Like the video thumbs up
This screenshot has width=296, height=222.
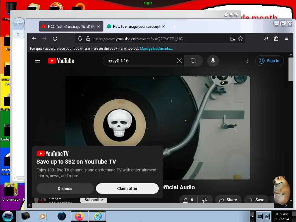pyautogui.click(x=188, y=200)
